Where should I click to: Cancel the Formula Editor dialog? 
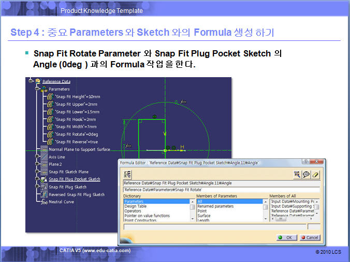310,238
